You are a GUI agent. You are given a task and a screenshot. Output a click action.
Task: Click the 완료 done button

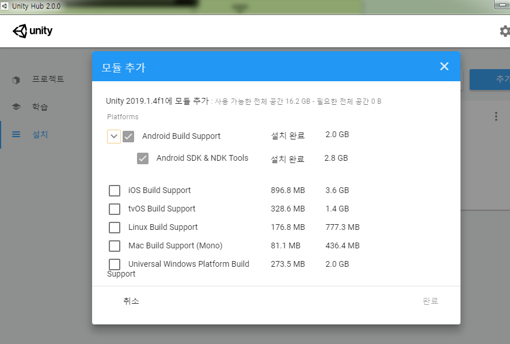click(431, 301)
